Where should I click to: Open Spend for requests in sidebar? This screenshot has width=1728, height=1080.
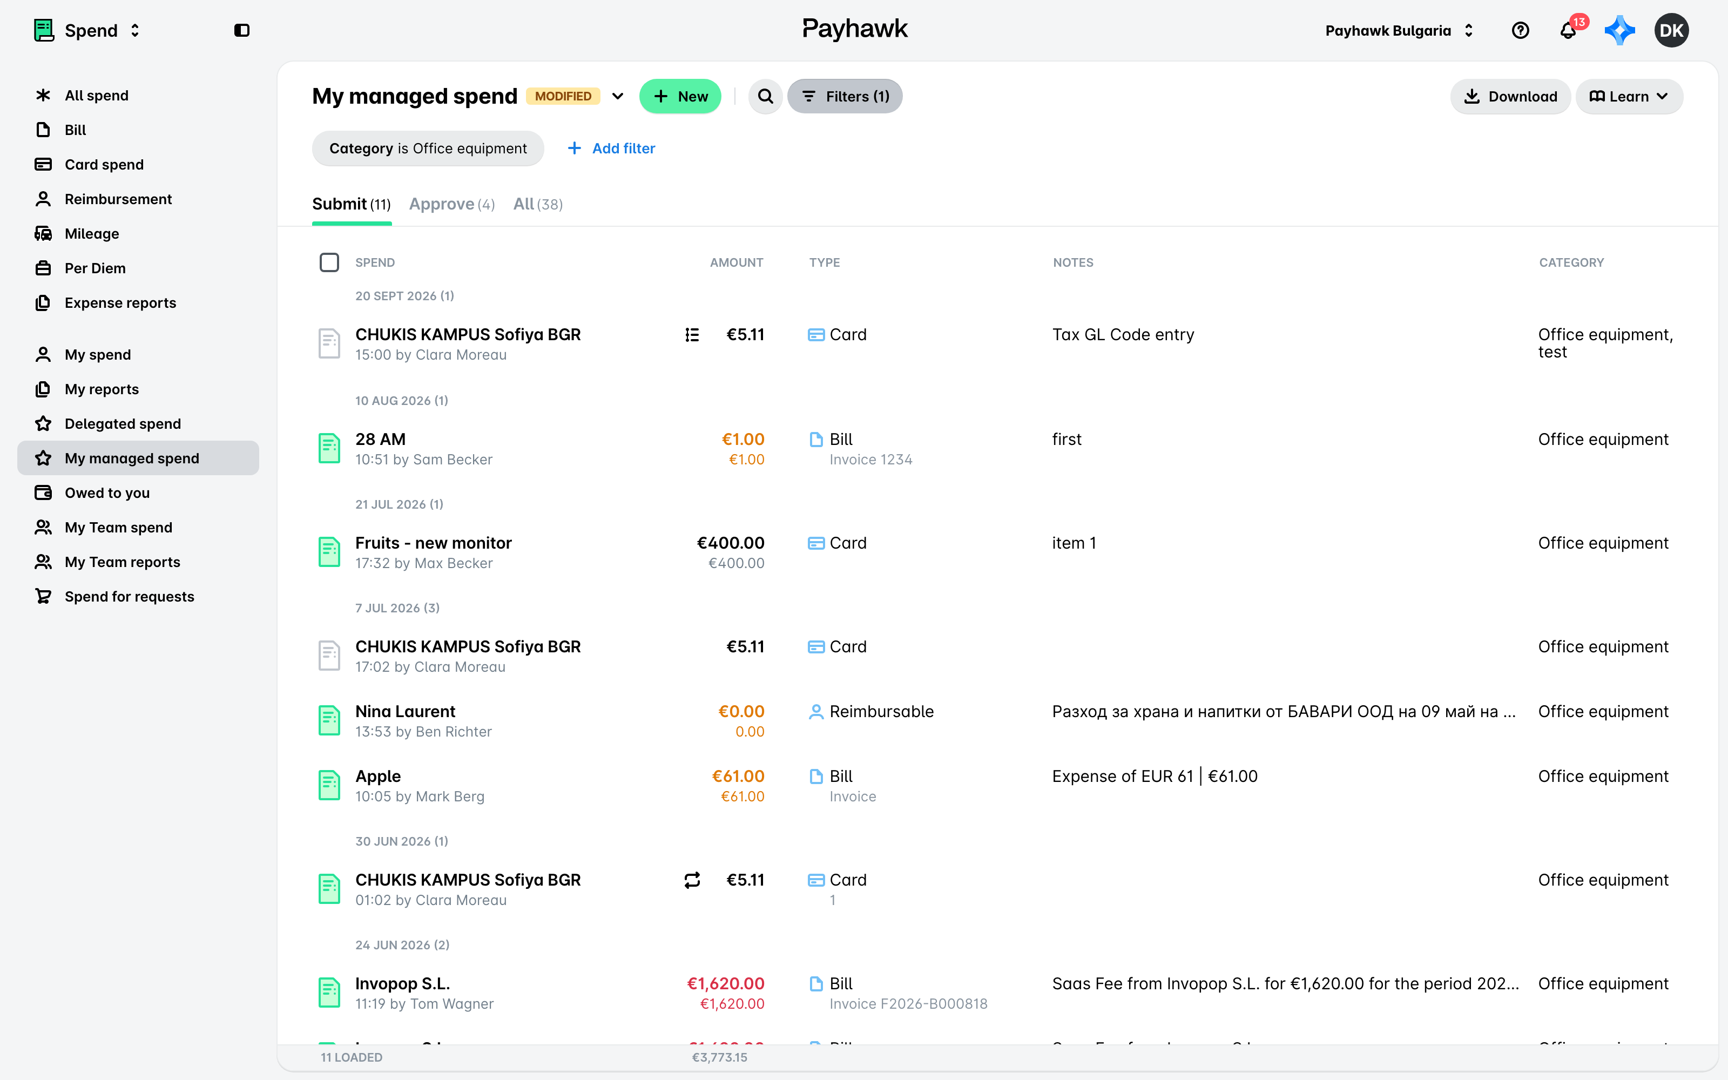138,596
